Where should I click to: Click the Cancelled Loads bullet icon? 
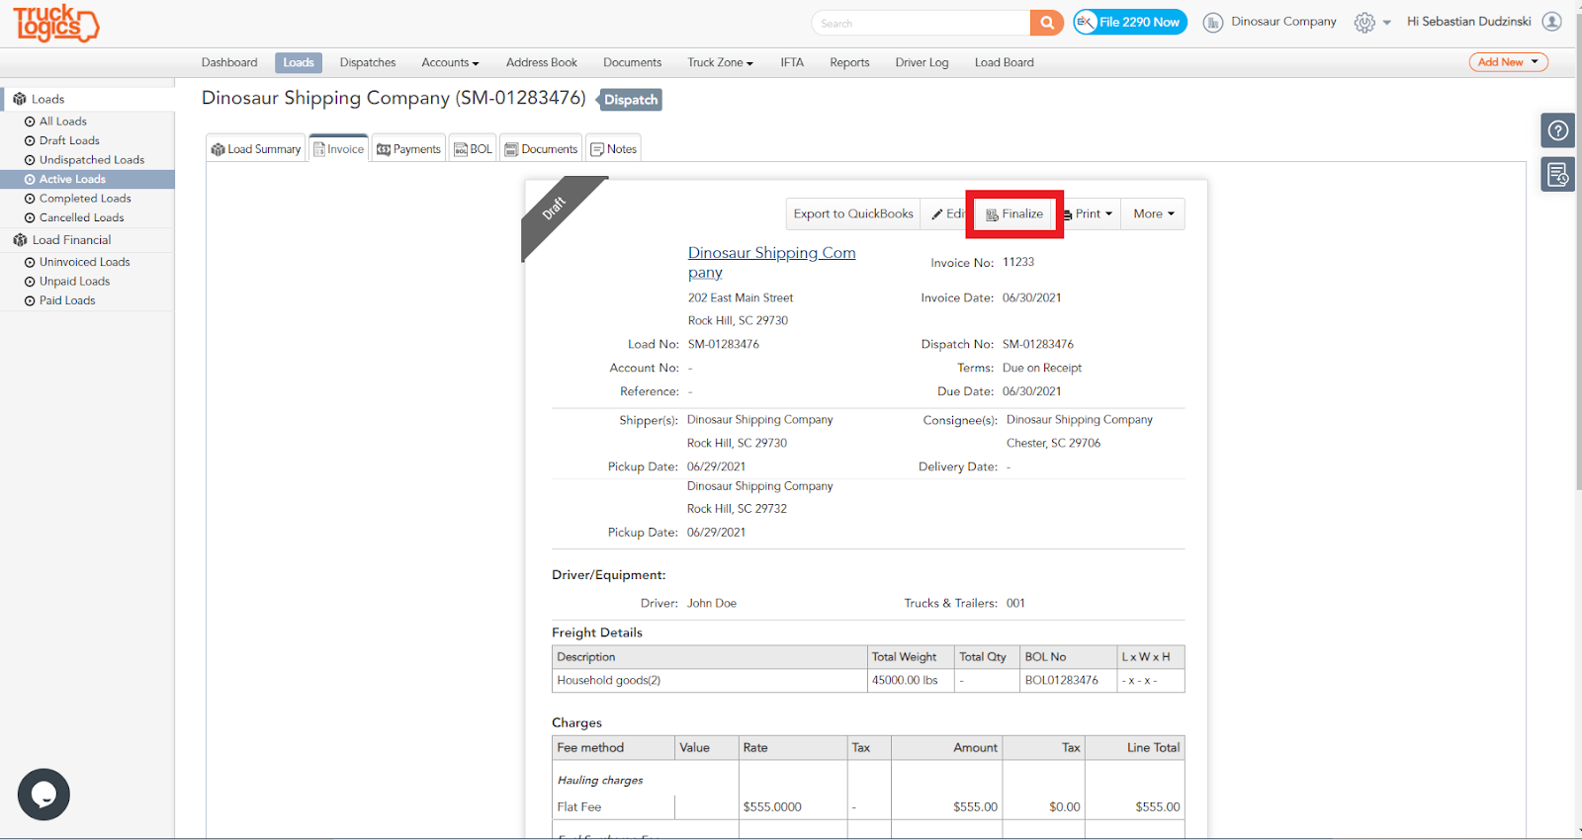coord(30,218)
